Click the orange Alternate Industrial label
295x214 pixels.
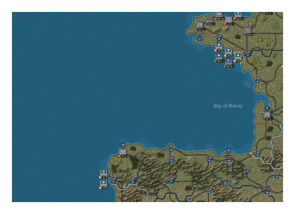(x=267, y=123)
